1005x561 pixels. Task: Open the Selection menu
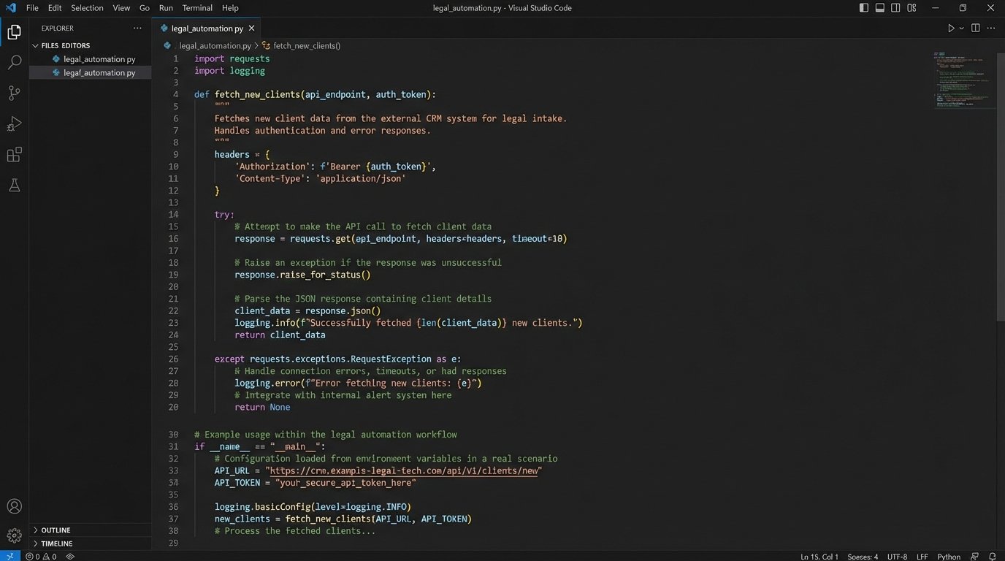point(87,8)
